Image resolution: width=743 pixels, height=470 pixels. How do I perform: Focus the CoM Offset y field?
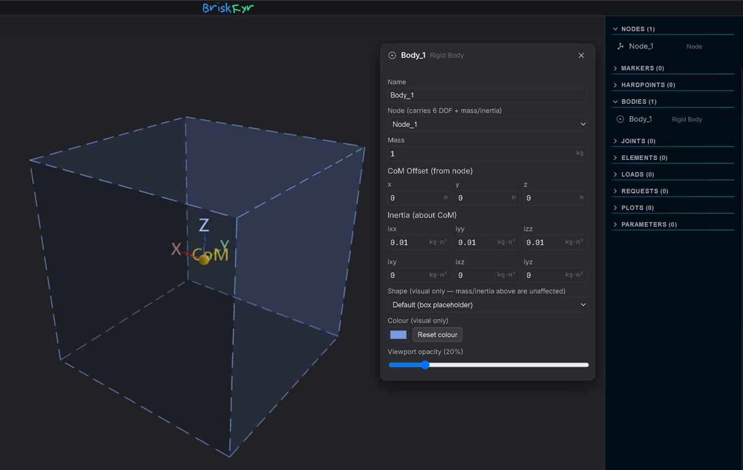coord(488,197)
